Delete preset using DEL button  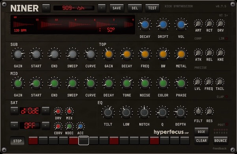[135, 8]
